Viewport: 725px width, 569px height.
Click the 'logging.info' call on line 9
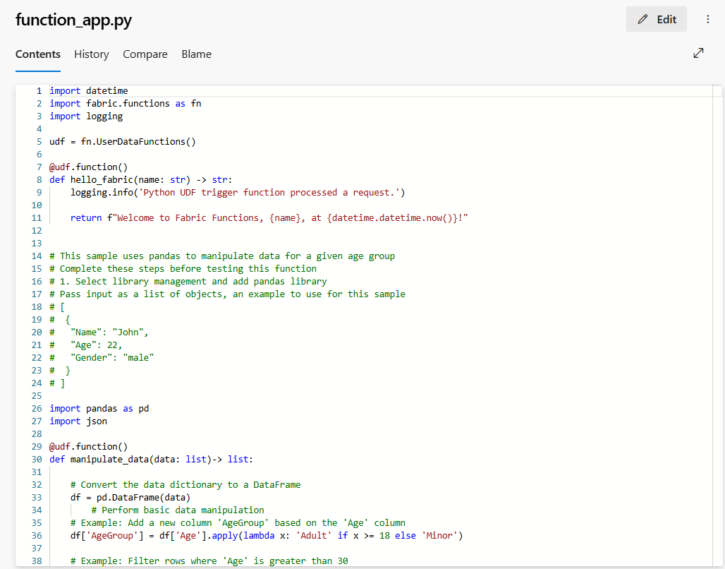pyautogui.click(x=99, y=192)
